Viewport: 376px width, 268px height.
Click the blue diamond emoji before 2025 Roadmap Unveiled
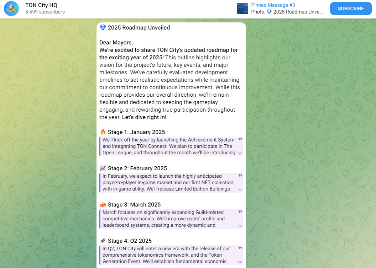click(103, 27)
